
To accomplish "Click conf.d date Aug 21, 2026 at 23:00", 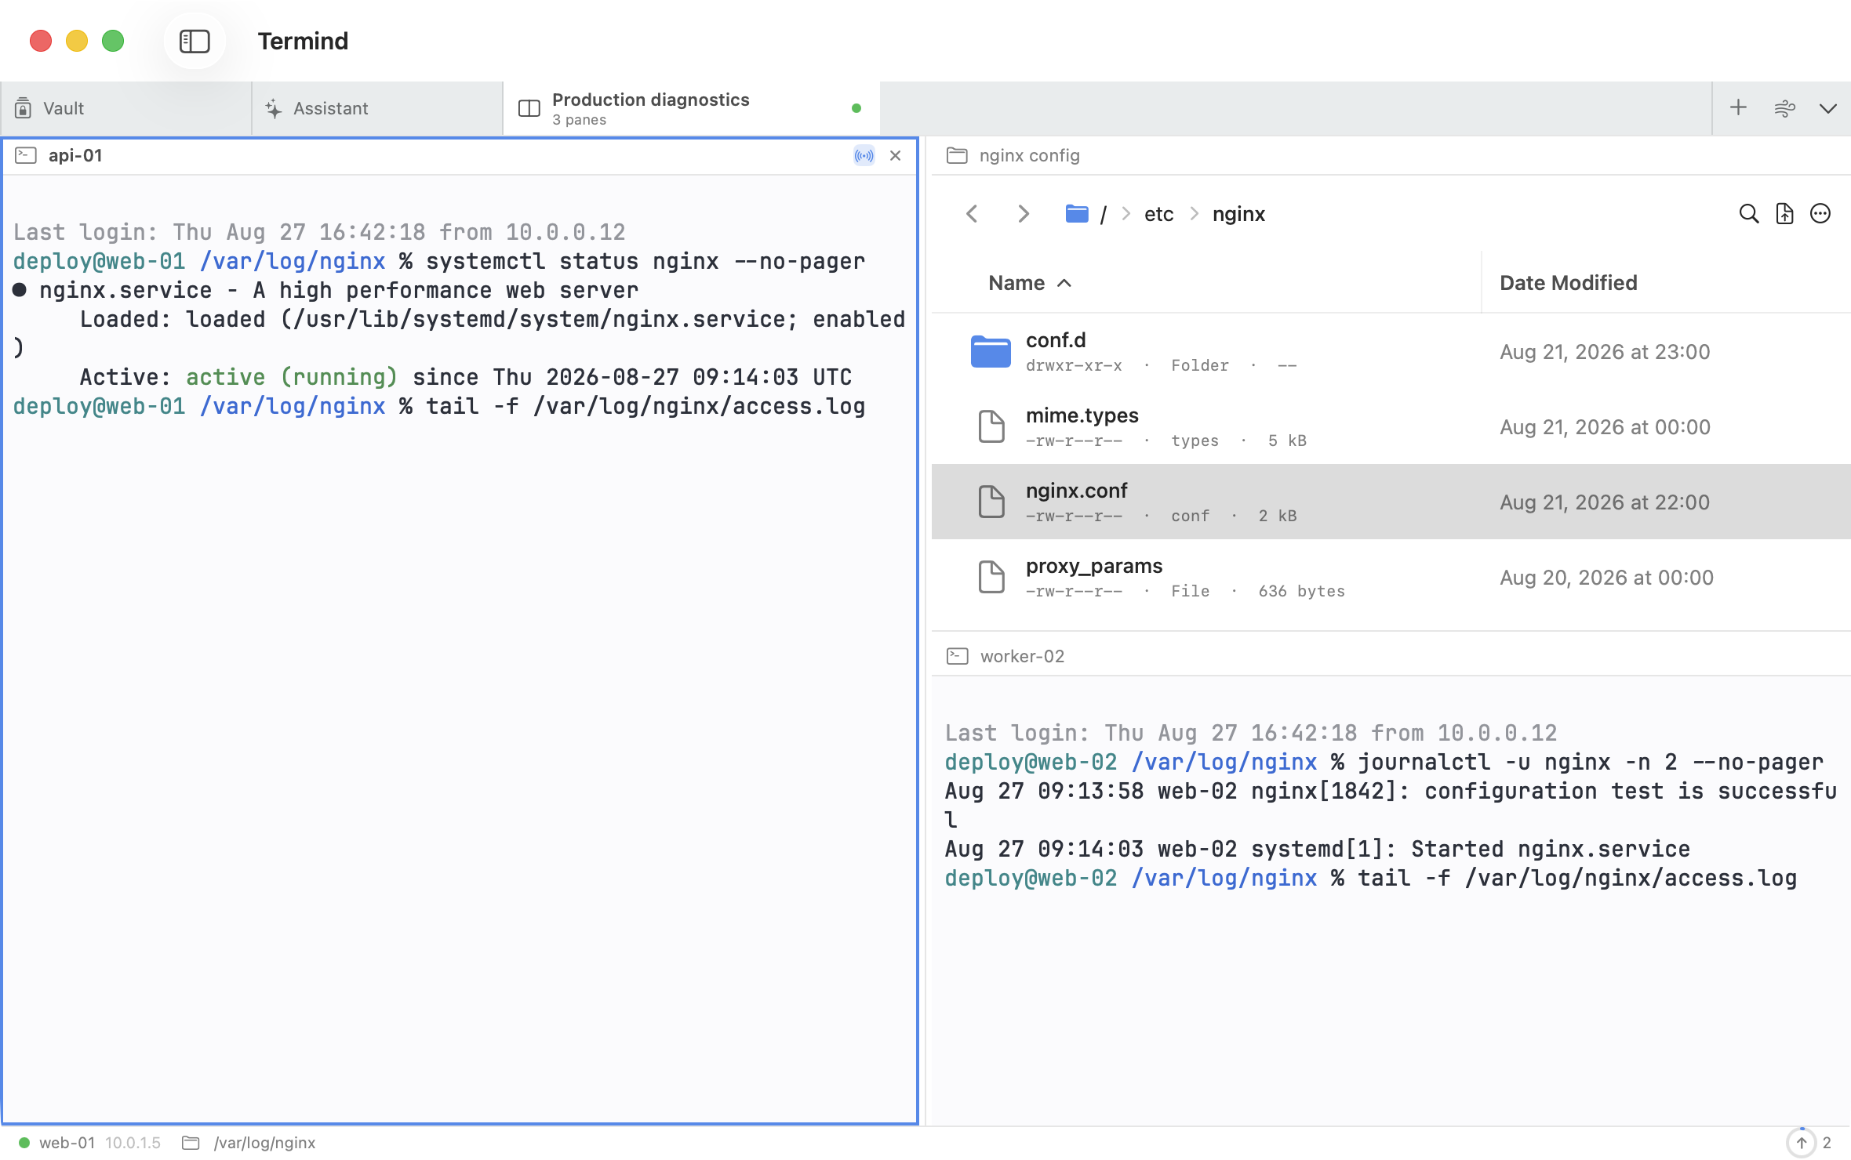I will point(1604,352).
